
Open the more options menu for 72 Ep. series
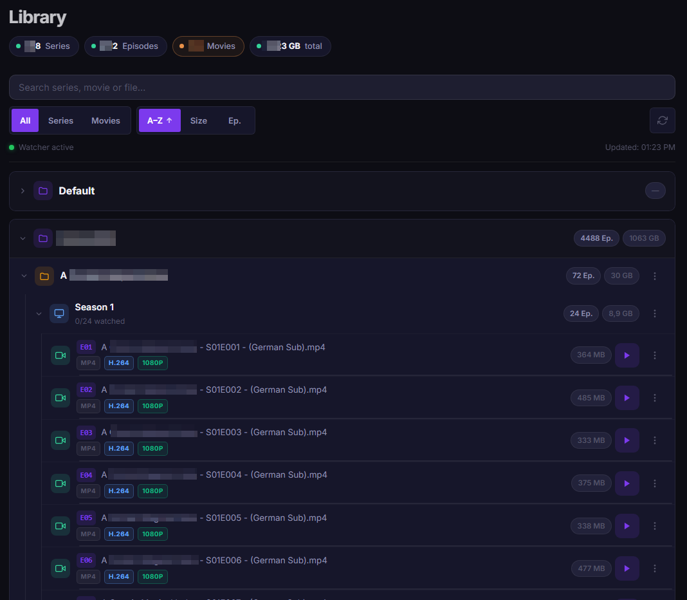coord(655,276)
